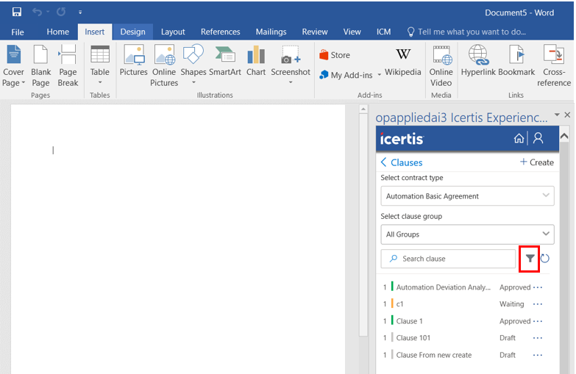Click the filter funnel icon beside search
Viewport: 576px width, 374px height.
coord(530,259)
